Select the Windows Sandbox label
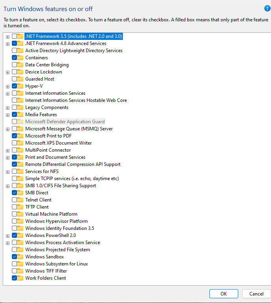This screenshot has height=303, width=271. click(x=45, y=257)
